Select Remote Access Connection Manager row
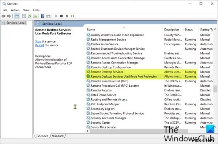Viewport: 218px width, 144px height. click(x=114, y=63)
